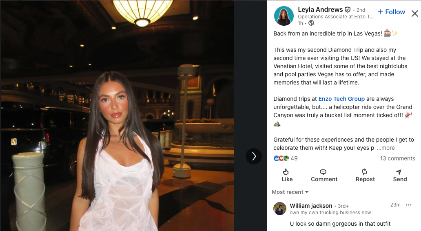Close the post viewer with X
Viewport: 421px width, 231px height.
(x=414, y=13)
